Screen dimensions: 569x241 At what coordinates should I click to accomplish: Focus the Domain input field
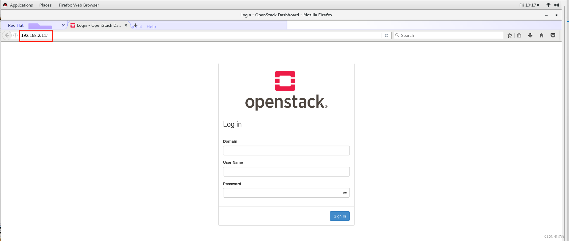(x=286, y=150)
